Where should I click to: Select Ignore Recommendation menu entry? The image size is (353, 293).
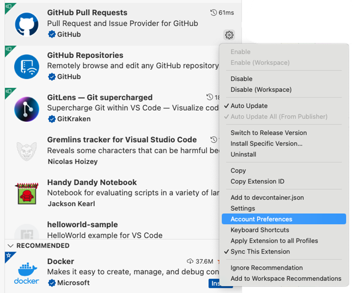[x=266, y=268]
